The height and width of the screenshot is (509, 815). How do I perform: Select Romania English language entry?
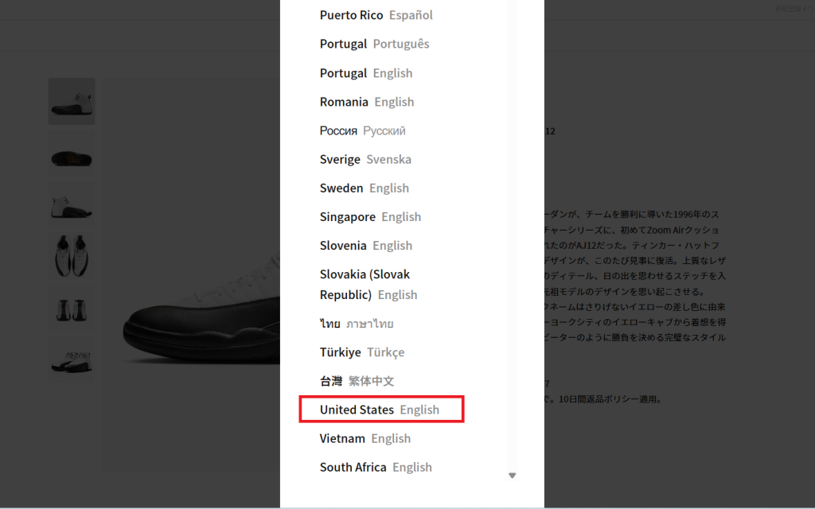[x=367, y=101]
